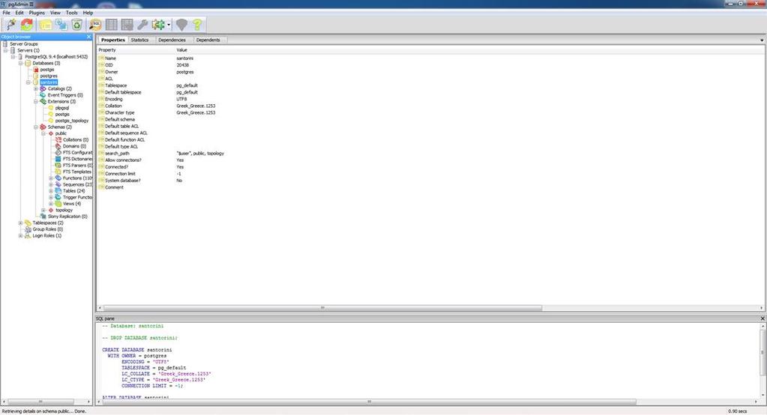The image size is (767, 415).
Task: Click the Add server connection plug icon
Action: tap(10, 25)
